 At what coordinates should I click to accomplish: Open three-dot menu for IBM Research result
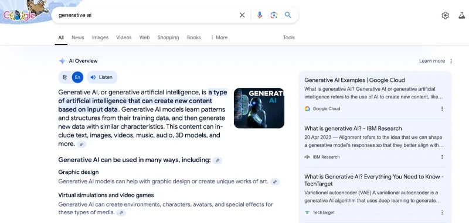click(442, 157)
